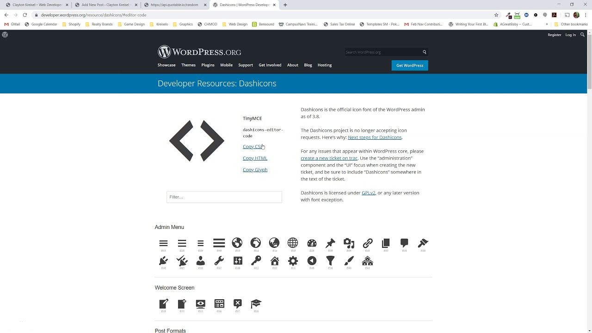Open the Other bookmarks folder
The height and width of the screenshot is (333, 592).
click(571, 24)
